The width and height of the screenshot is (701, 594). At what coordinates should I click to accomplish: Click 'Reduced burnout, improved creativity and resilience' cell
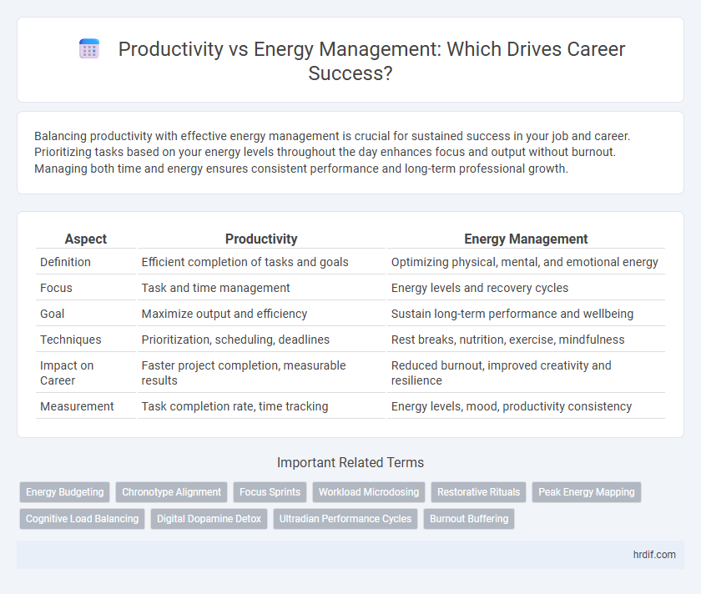[x=526, y=373]
